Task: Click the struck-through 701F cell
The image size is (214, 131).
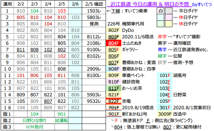Action: tap(114, 108)
